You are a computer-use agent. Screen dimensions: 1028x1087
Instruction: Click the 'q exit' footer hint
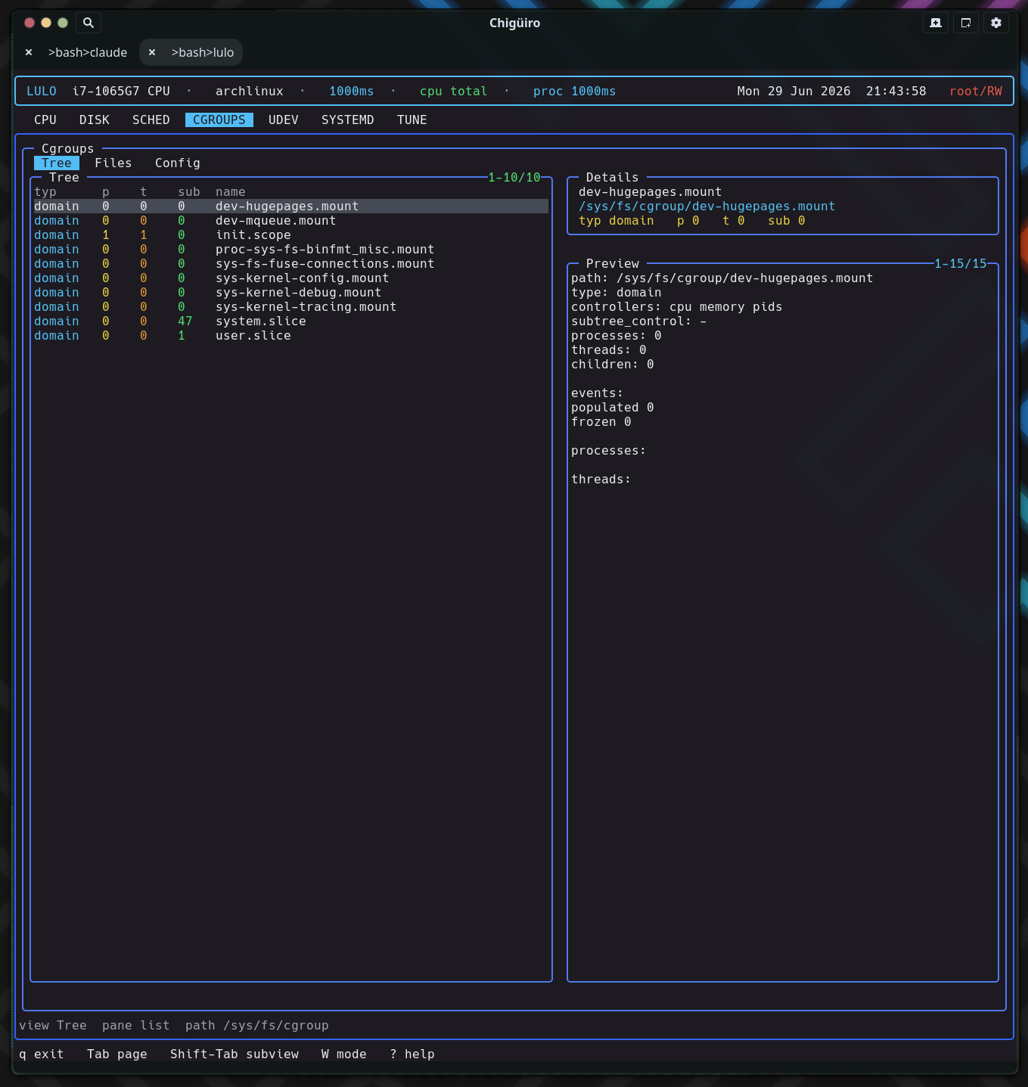(x=42, y=1054)
